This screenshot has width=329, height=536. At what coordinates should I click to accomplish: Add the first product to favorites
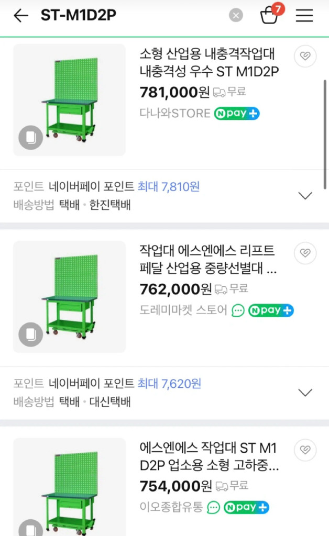[305, 57]
